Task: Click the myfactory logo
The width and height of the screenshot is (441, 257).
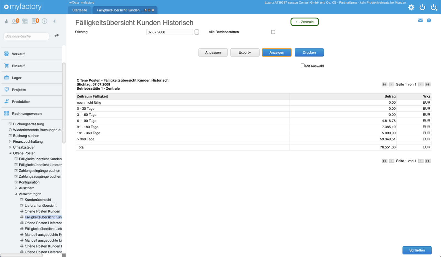Action: coord(23,7)
